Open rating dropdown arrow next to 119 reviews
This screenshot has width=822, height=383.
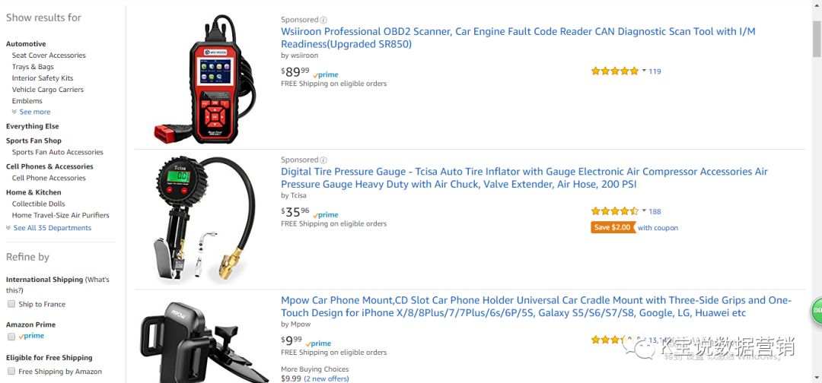(x=644, y=71)
